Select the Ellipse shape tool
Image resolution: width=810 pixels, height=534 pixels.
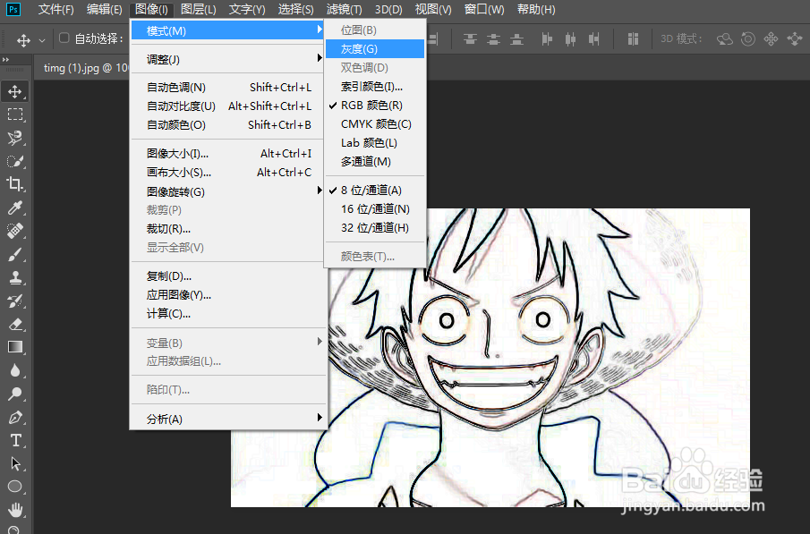[x=15, y=487]
